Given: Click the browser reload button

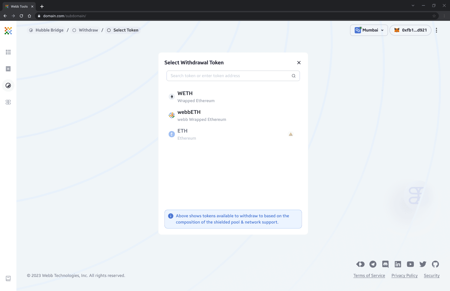Looking at the screenshot, I should (x=21, y=16).
